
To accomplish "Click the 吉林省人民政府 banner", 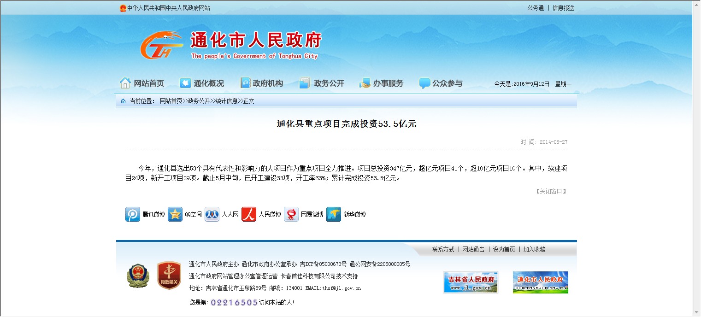I will [x=471, y=282].
